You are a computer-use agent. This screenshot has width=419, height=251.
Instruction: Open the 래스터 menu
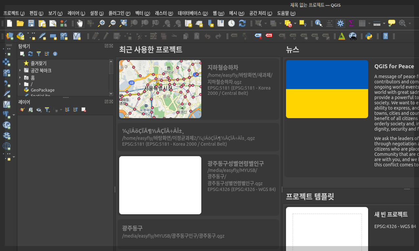tap(164, 13)
